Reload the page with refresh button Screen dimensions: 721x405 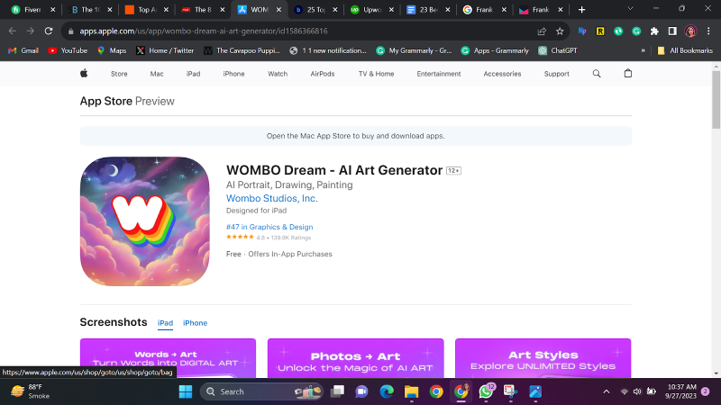(x=48, y=31)
